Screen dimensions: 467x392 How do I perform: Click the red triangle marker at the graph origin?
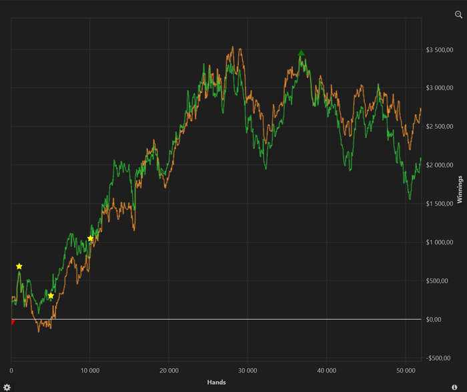(13, 323)
